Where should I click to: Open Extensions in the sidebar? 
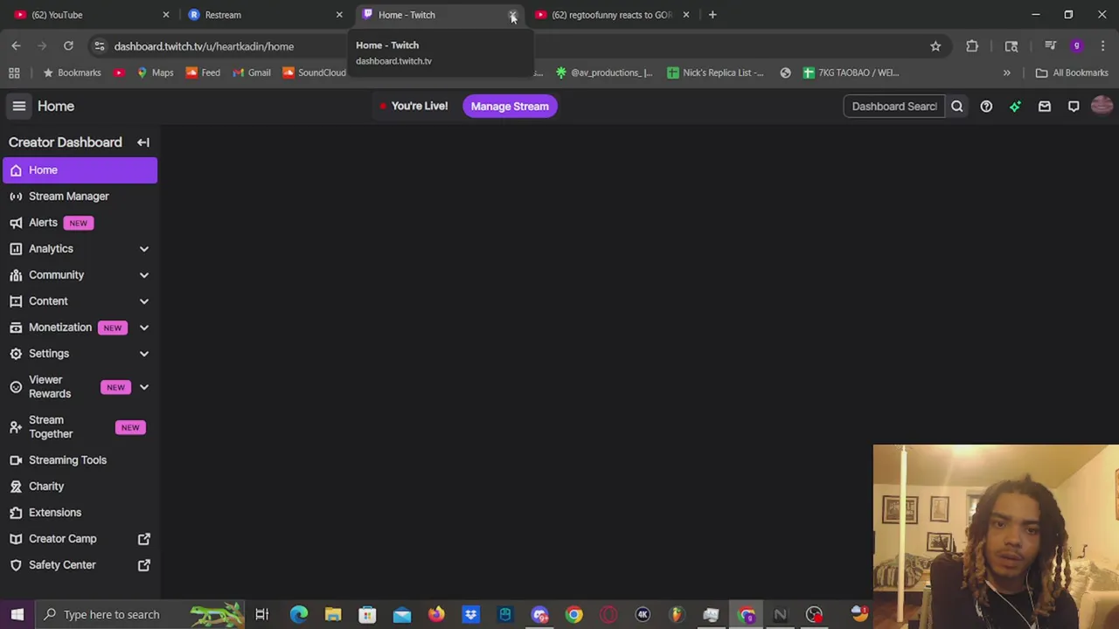pos(80,513)
